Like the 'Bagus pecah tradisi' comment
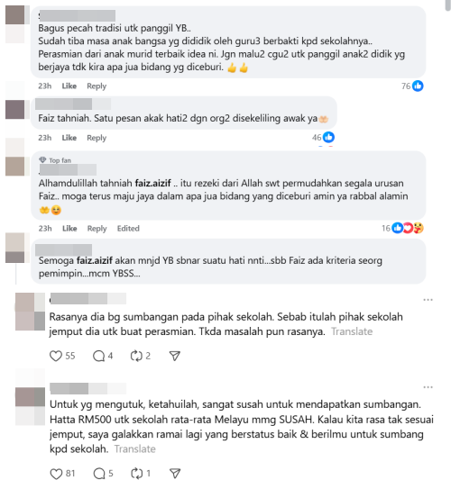The width and height of the screenshot is (451, 489). coord(69,86)
